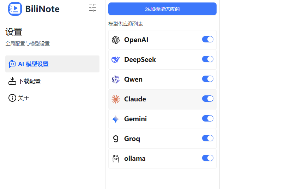Switch off the Claude provider
Screen dimensions: 297x189
coord(208,99)
